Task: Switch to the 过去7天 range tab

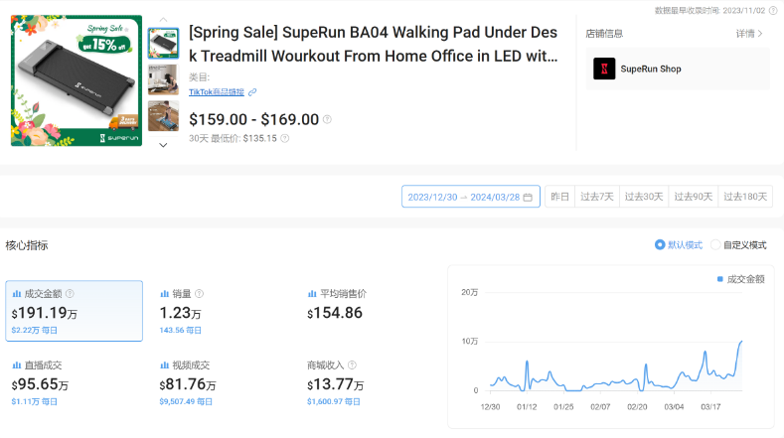Action: click(597, 197)
